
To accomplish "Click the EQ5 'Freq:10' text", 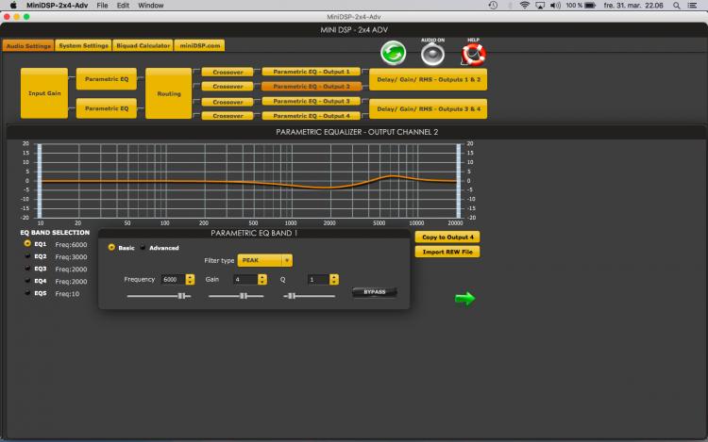I will tap(67, 294).
